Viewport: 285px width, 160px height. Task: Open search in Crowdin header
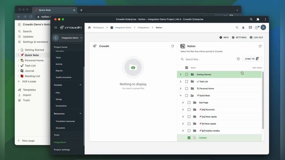point(237,28)
